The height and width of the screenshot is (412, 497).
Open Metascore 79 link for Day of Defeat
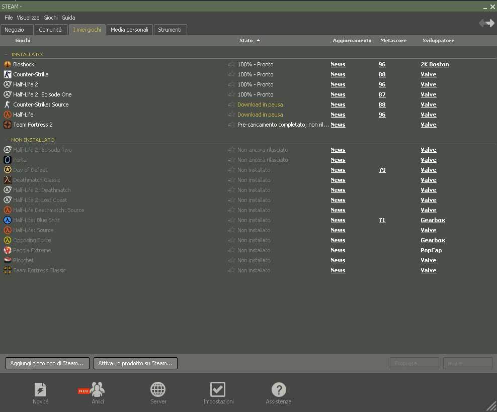click(382, 170)
